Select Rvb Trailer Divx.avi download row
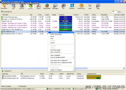This screenshot has height=90, width=126. point(63,31)
